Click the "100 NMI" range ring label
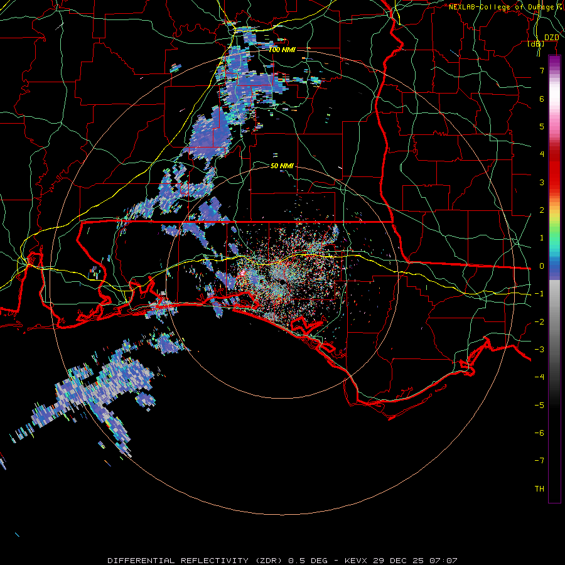The height and width of the screenshot is (565, 565). pyautogui.click(x=282, y=50)
